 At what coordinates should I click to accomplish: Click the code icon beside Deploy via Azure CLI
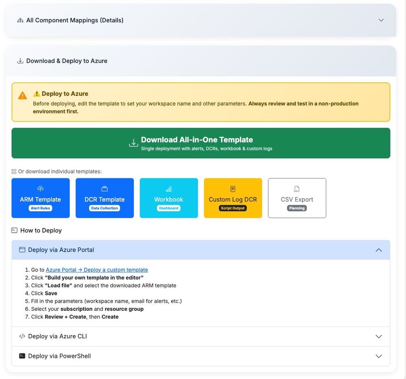pos(22,336)
